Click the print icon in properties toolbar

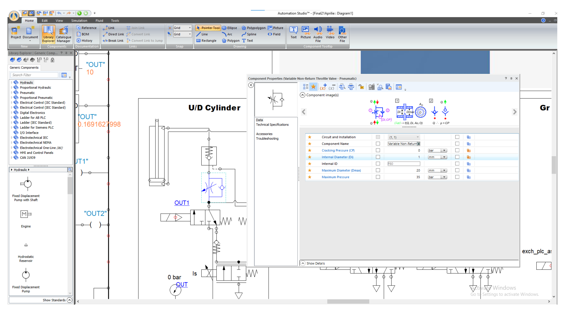point(351,87)
